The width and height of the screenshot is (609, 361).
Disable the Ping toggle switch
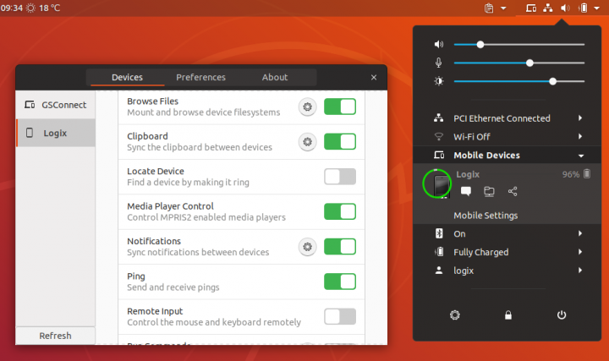(x=339, y=282)
